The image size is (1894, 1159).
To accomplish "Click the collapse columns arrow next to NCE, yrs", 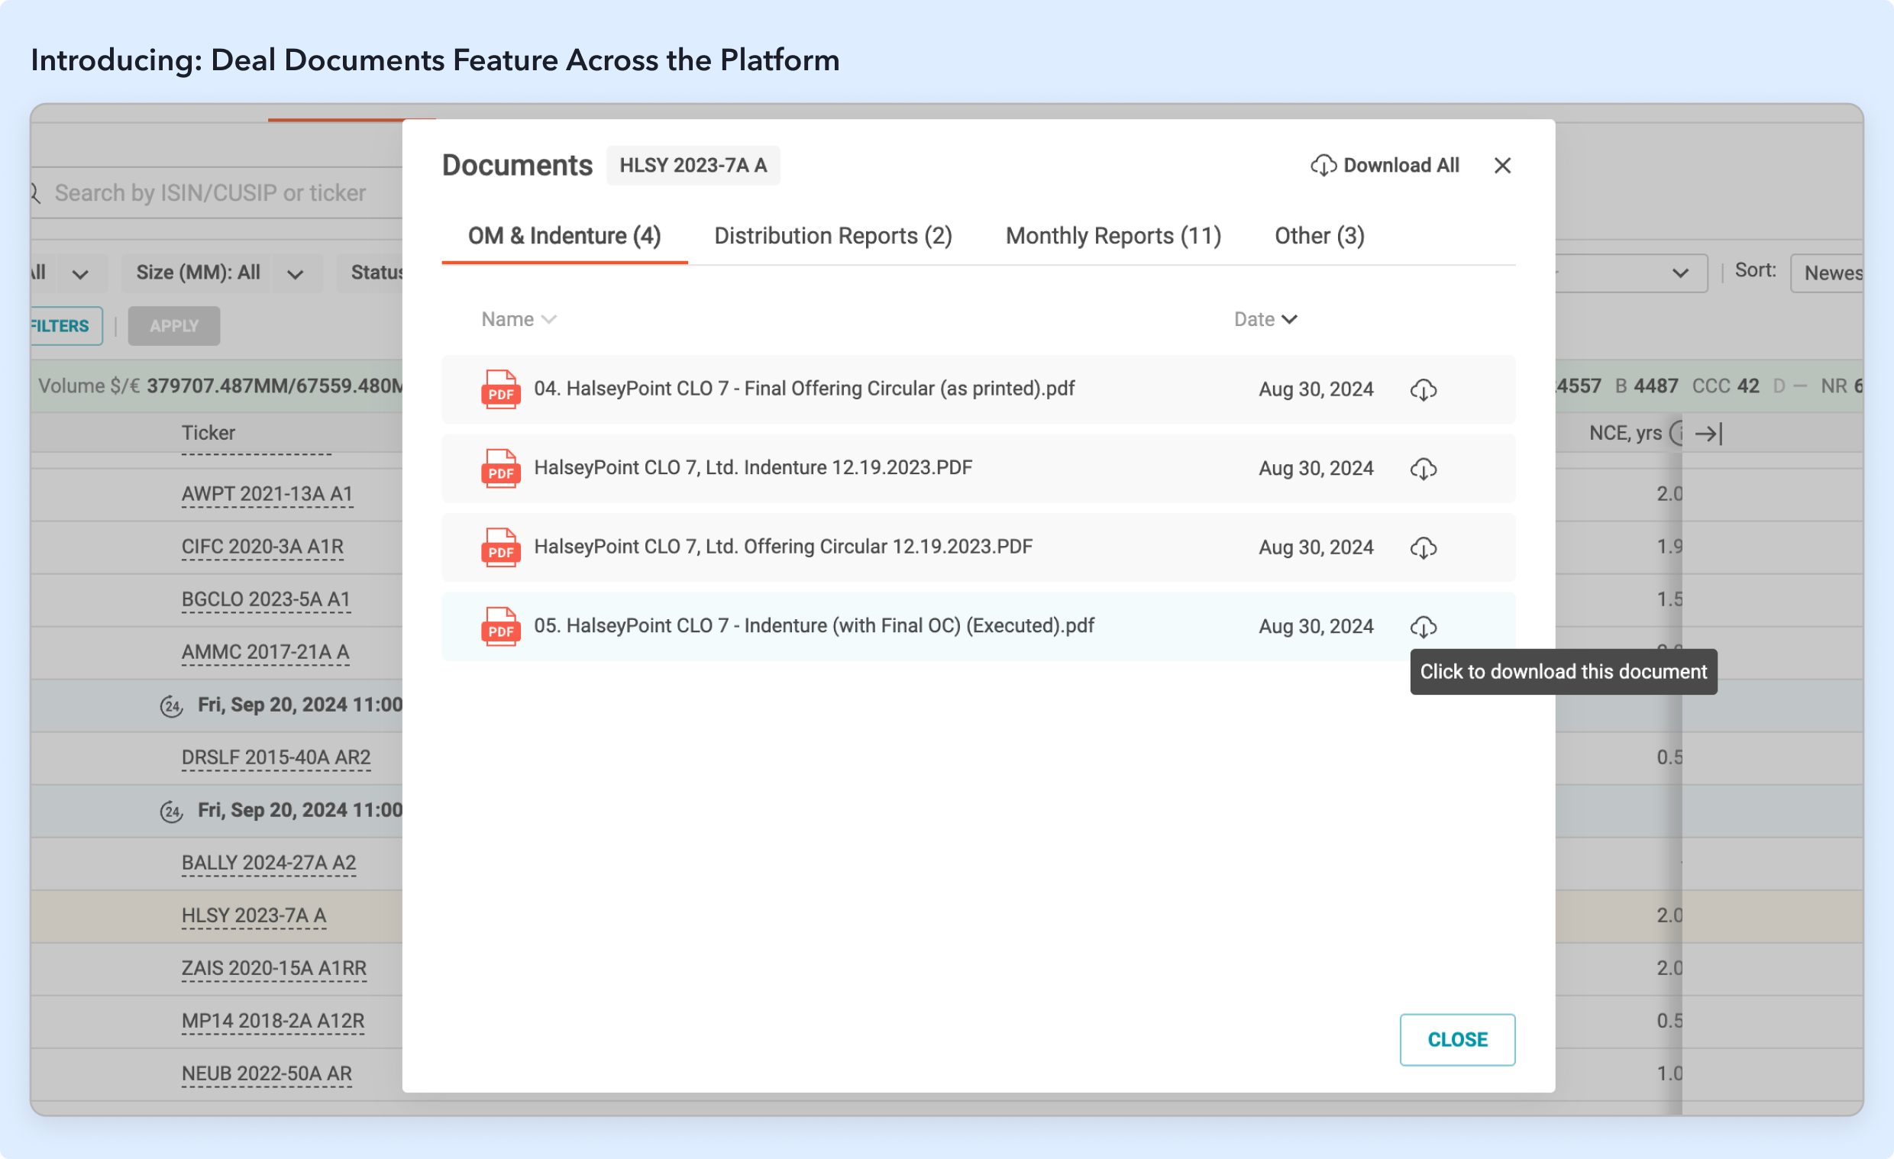I will tap(1708, 434).
